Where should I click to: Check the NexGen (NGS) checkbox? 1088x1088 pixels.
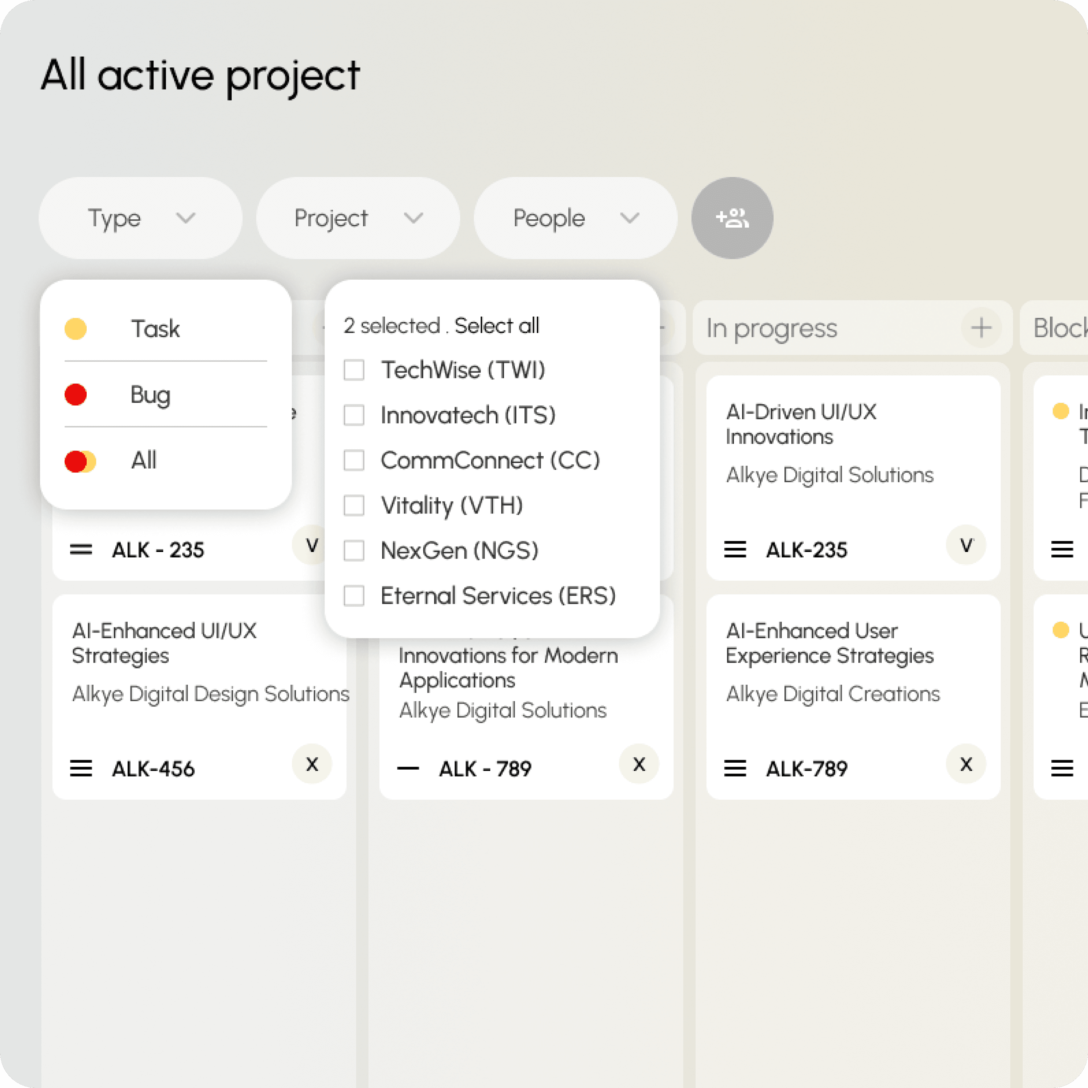pyautogui.click(x=354, y=550)
